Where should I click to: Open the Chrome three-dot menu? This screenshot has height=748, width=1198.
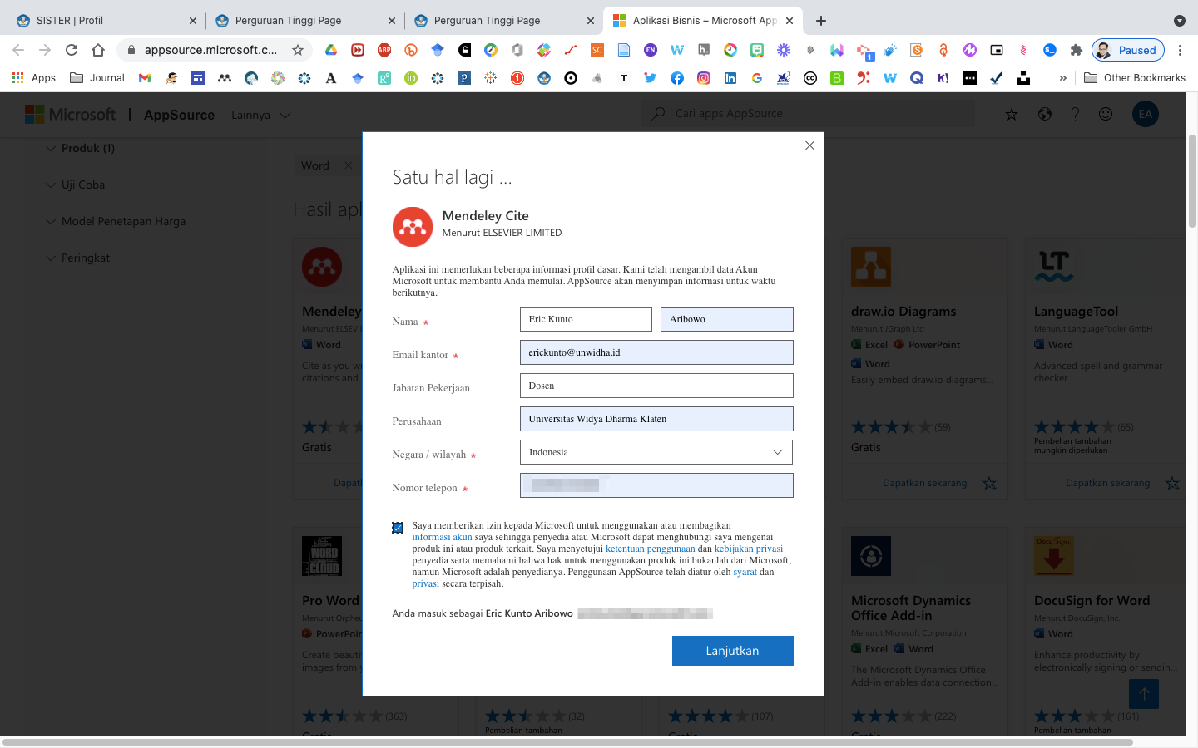(x=1180, y=50)
